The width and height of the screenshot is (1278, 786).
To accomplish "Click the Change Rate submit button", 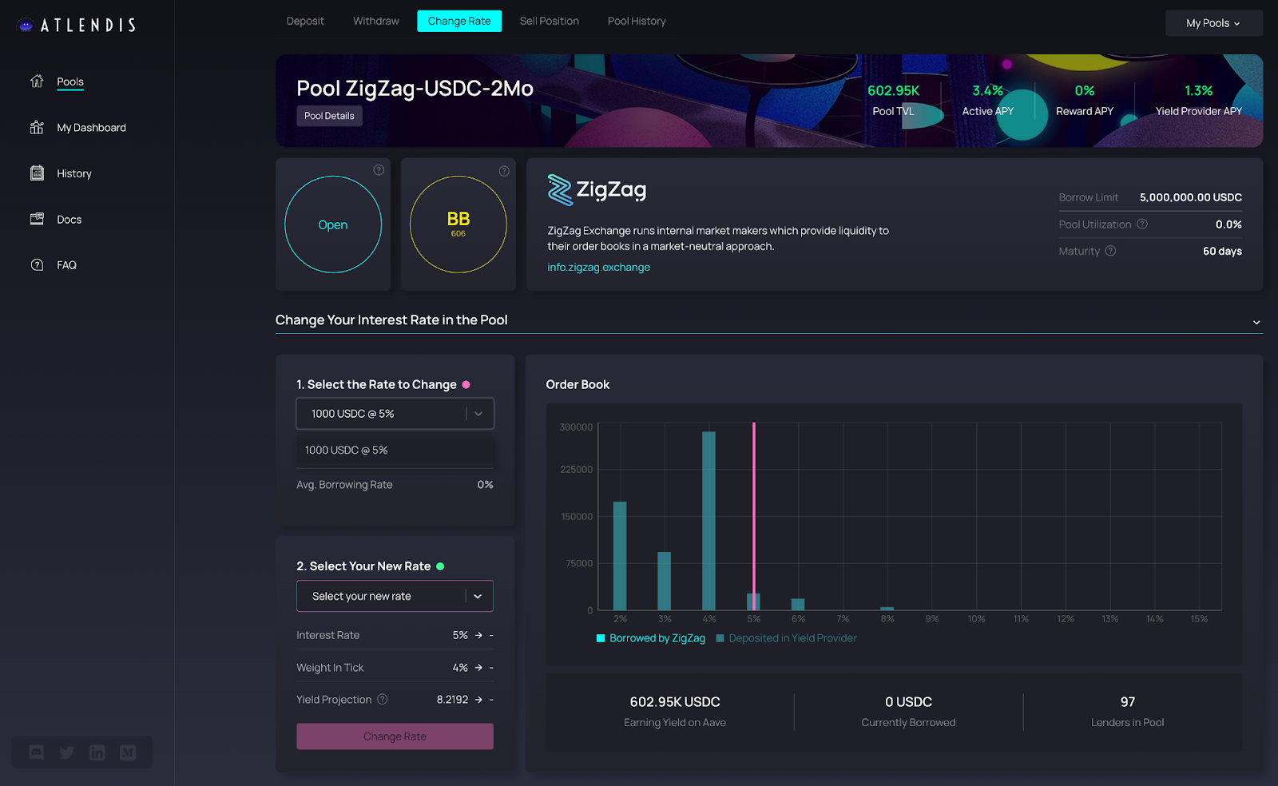I will pos(395,736).
